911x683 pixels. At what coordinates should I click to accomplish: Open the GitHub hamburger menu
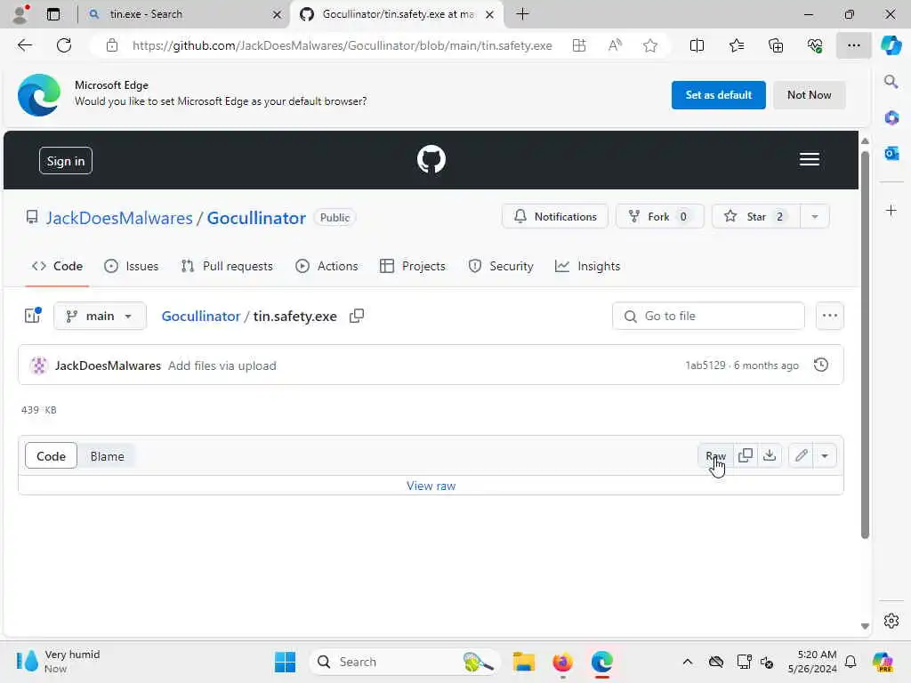[809, 159]
